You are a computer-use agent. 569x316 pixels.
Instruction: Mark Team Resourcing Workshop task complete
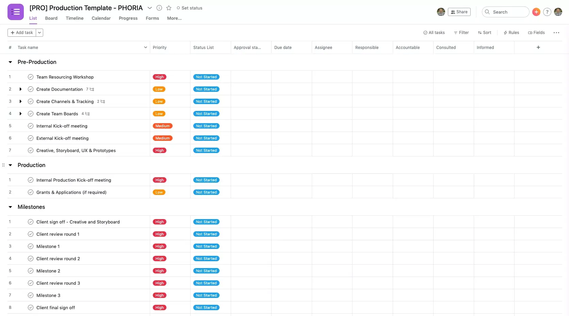(x=31, y=77)
